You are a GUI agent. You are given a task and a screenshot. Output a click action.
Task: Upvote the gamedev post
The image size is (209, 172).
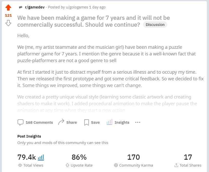8,7
